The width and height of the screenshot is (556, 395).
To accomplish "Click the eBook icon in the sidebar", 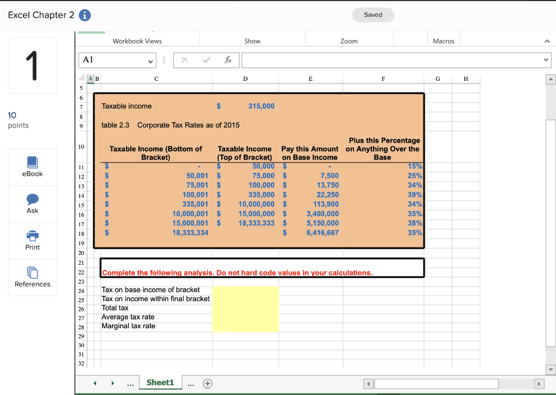I will click(x=33, y=163).
